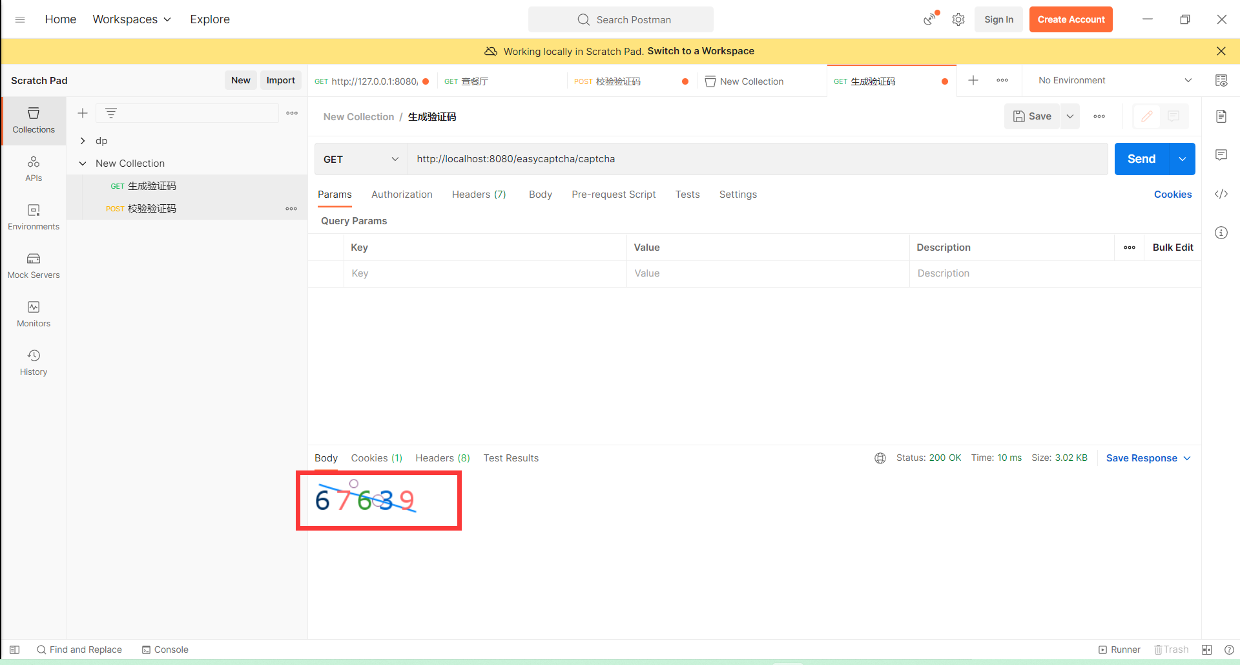Open the Environments panel
Viewport: 1240px width, 665px height.
33,216
